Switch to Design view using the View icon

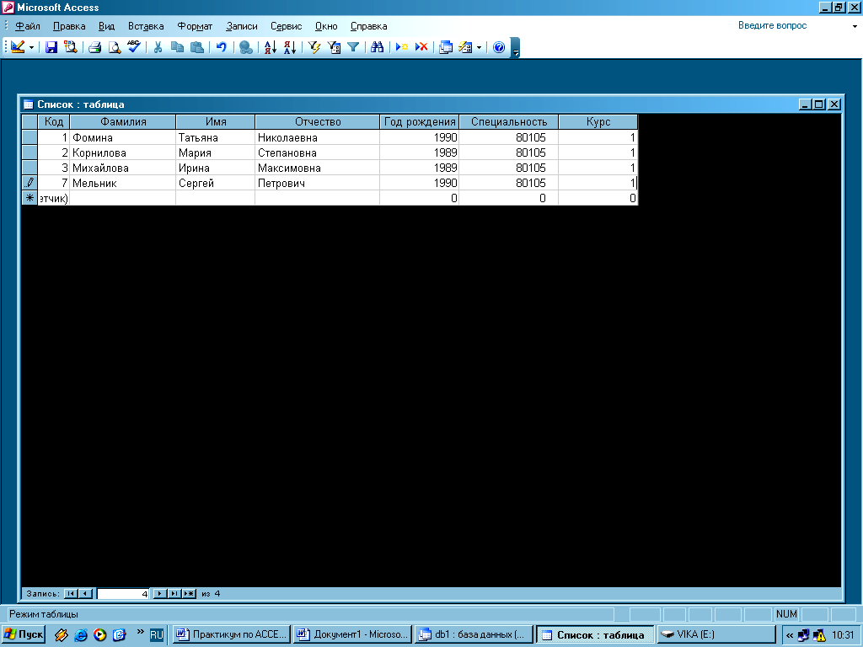pos(18,47)
